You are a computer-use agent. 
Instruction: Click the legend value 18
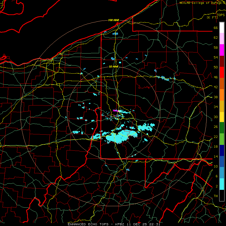[216, 147]
